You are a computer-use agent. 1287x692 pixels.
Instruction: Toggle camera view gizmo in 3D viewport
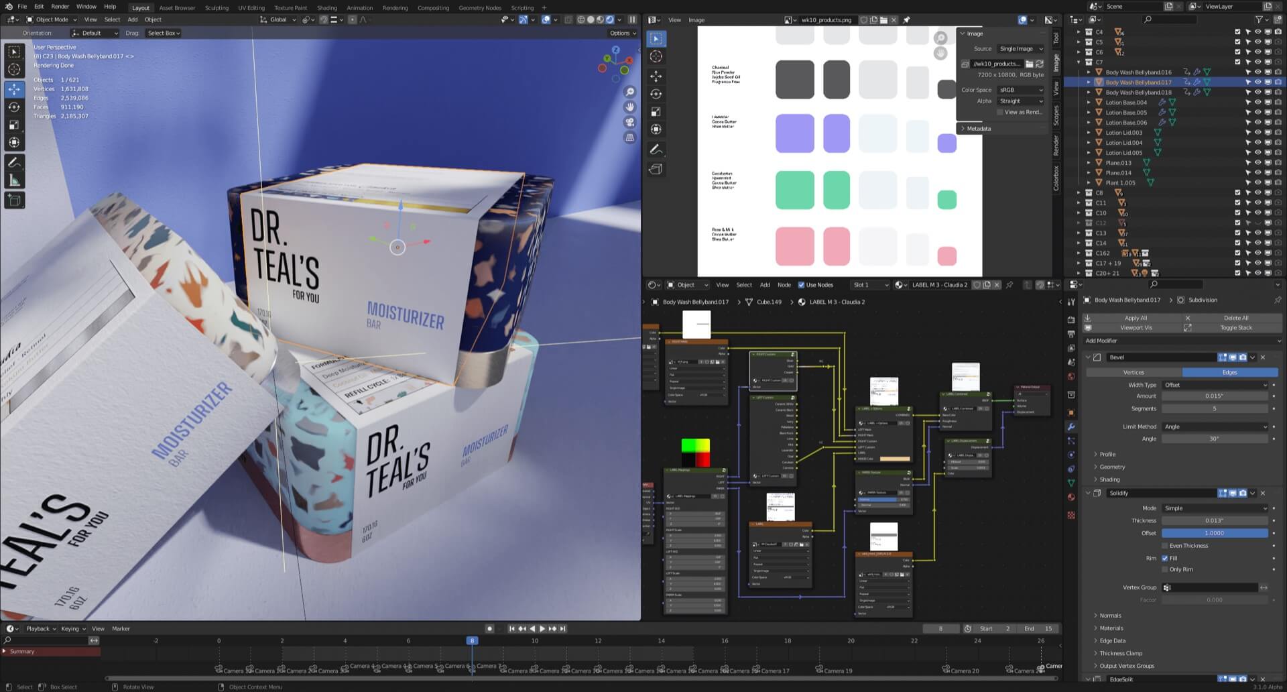pyautogui.click(x=630, y=122)
